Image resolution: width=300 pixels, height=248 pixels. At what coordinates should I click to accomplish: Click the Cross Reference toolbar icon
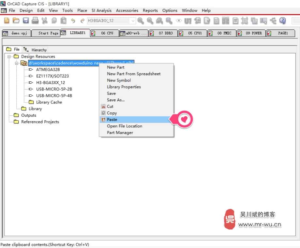(226, 21)
